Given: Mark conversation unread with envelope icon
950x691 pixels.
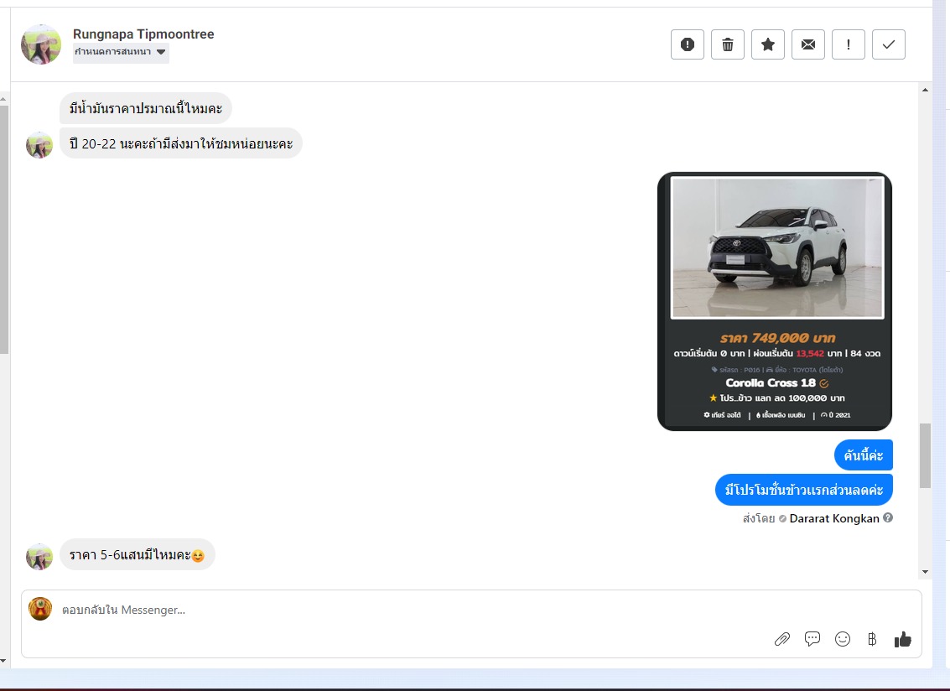Looking at the screenshot, I should [807, 44].
